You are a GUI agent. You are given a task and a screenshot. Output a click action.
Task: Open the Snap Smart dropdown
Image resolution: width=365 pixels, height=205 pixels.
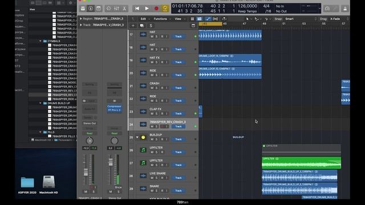301,19
